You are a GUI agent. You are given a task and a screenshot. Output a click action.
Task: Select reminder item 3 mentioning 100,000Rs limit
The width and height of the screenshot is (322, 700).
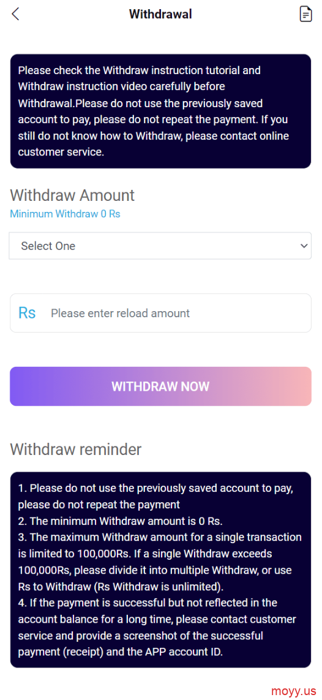coord(160,562)
